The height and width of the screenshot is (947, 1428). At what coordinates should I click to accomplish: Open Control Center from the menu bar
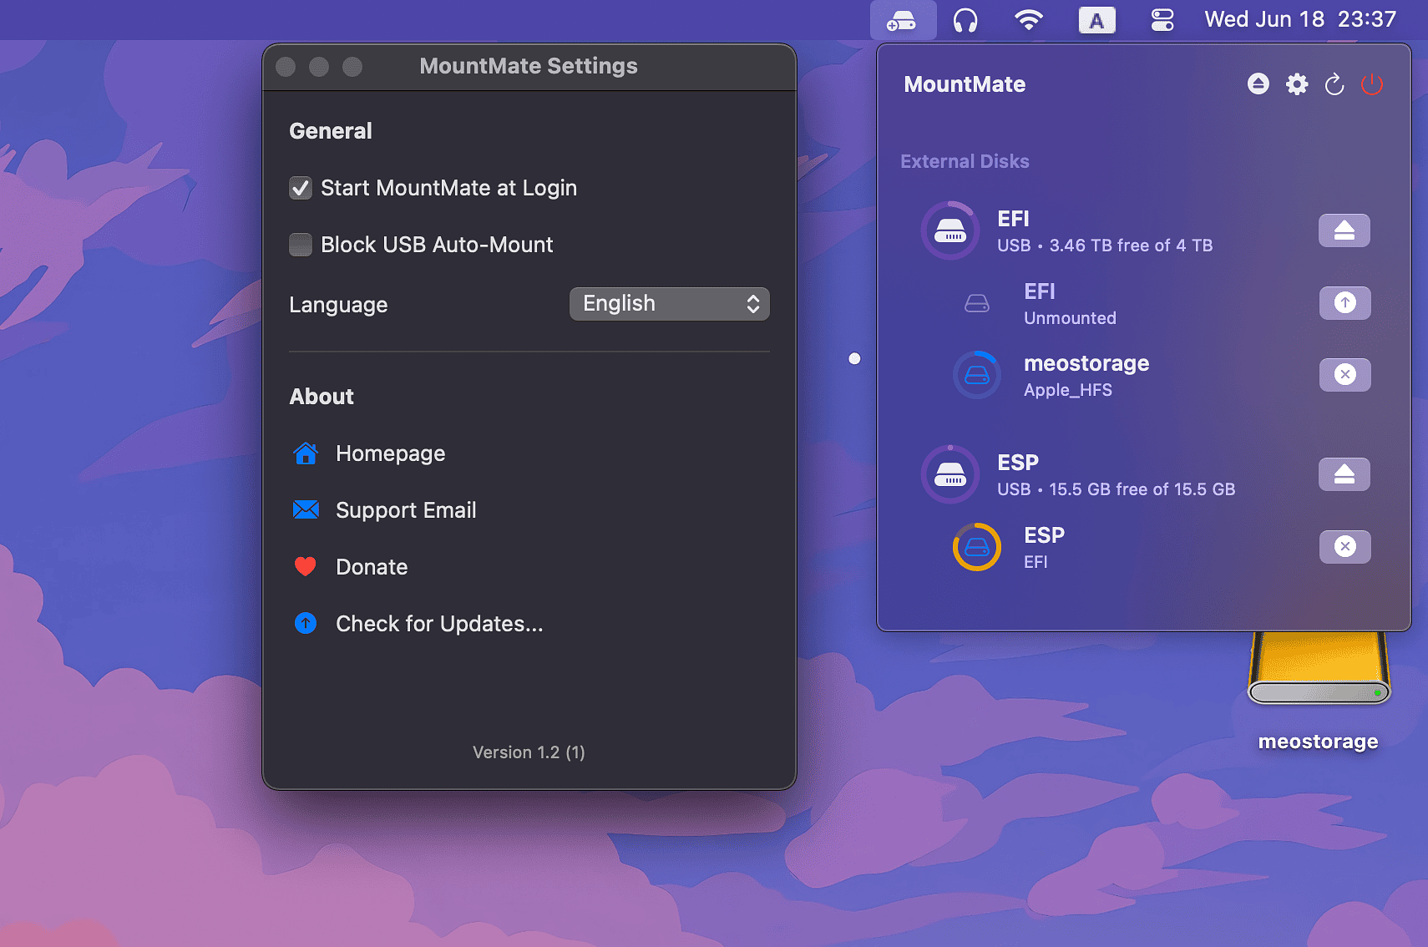[1162, 20]
